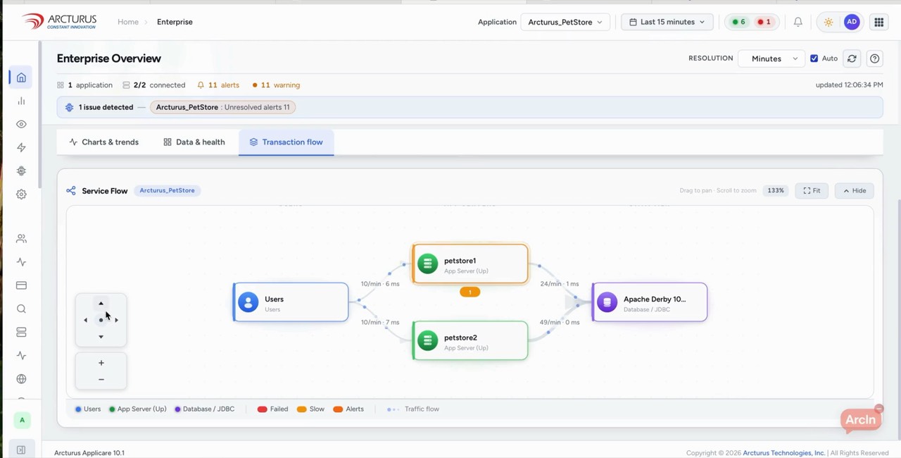The image size is (901, 458).
Task: Switch to Data & health tab
Action: click(194, 142)
